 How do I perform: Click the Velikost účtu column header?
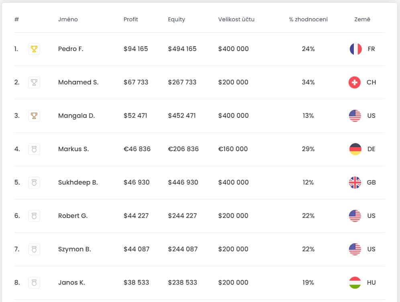[236, 19]
